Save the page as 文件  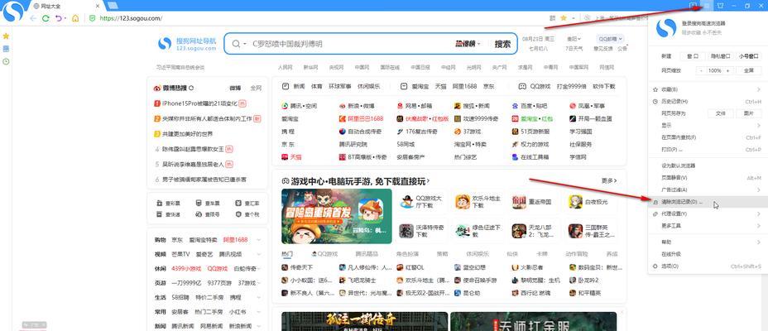(721, 113)
